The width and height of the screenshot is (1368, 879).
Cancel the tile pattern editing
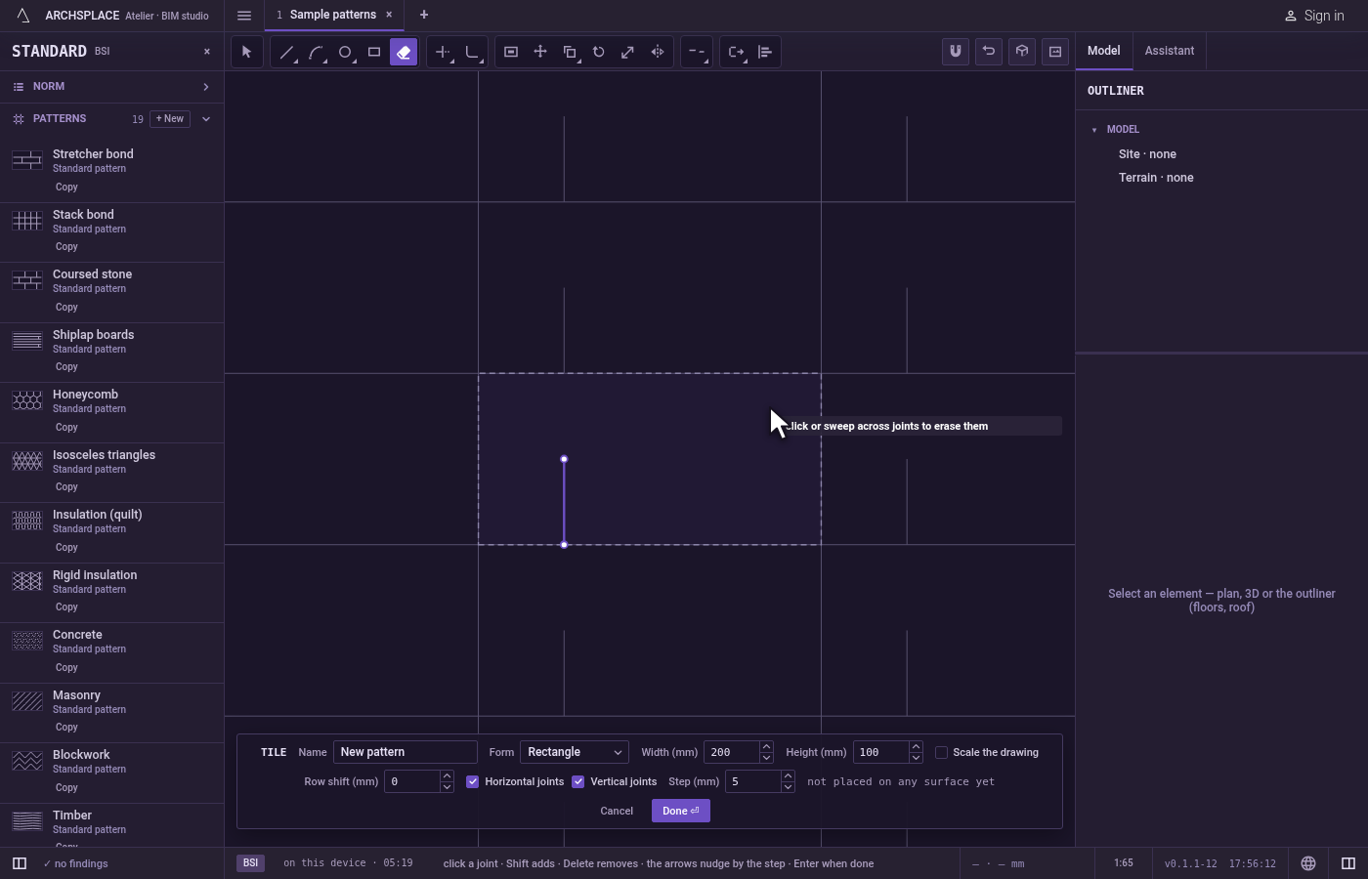coord(617,811)
